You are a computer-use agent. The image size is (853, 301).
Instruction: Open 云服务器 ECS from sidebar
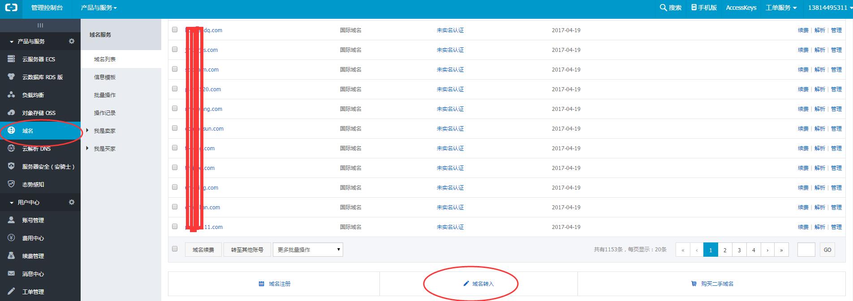click(x=40, y=59)
